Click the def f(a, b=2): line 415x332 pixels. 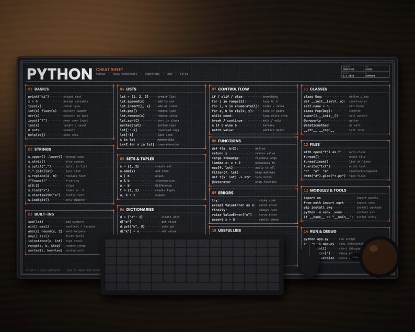click(x=225, y=148)
